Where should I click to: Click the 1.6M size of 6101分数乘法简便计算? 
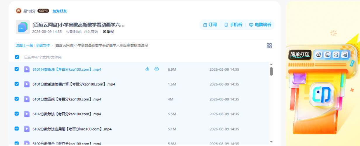coord(172,84)
